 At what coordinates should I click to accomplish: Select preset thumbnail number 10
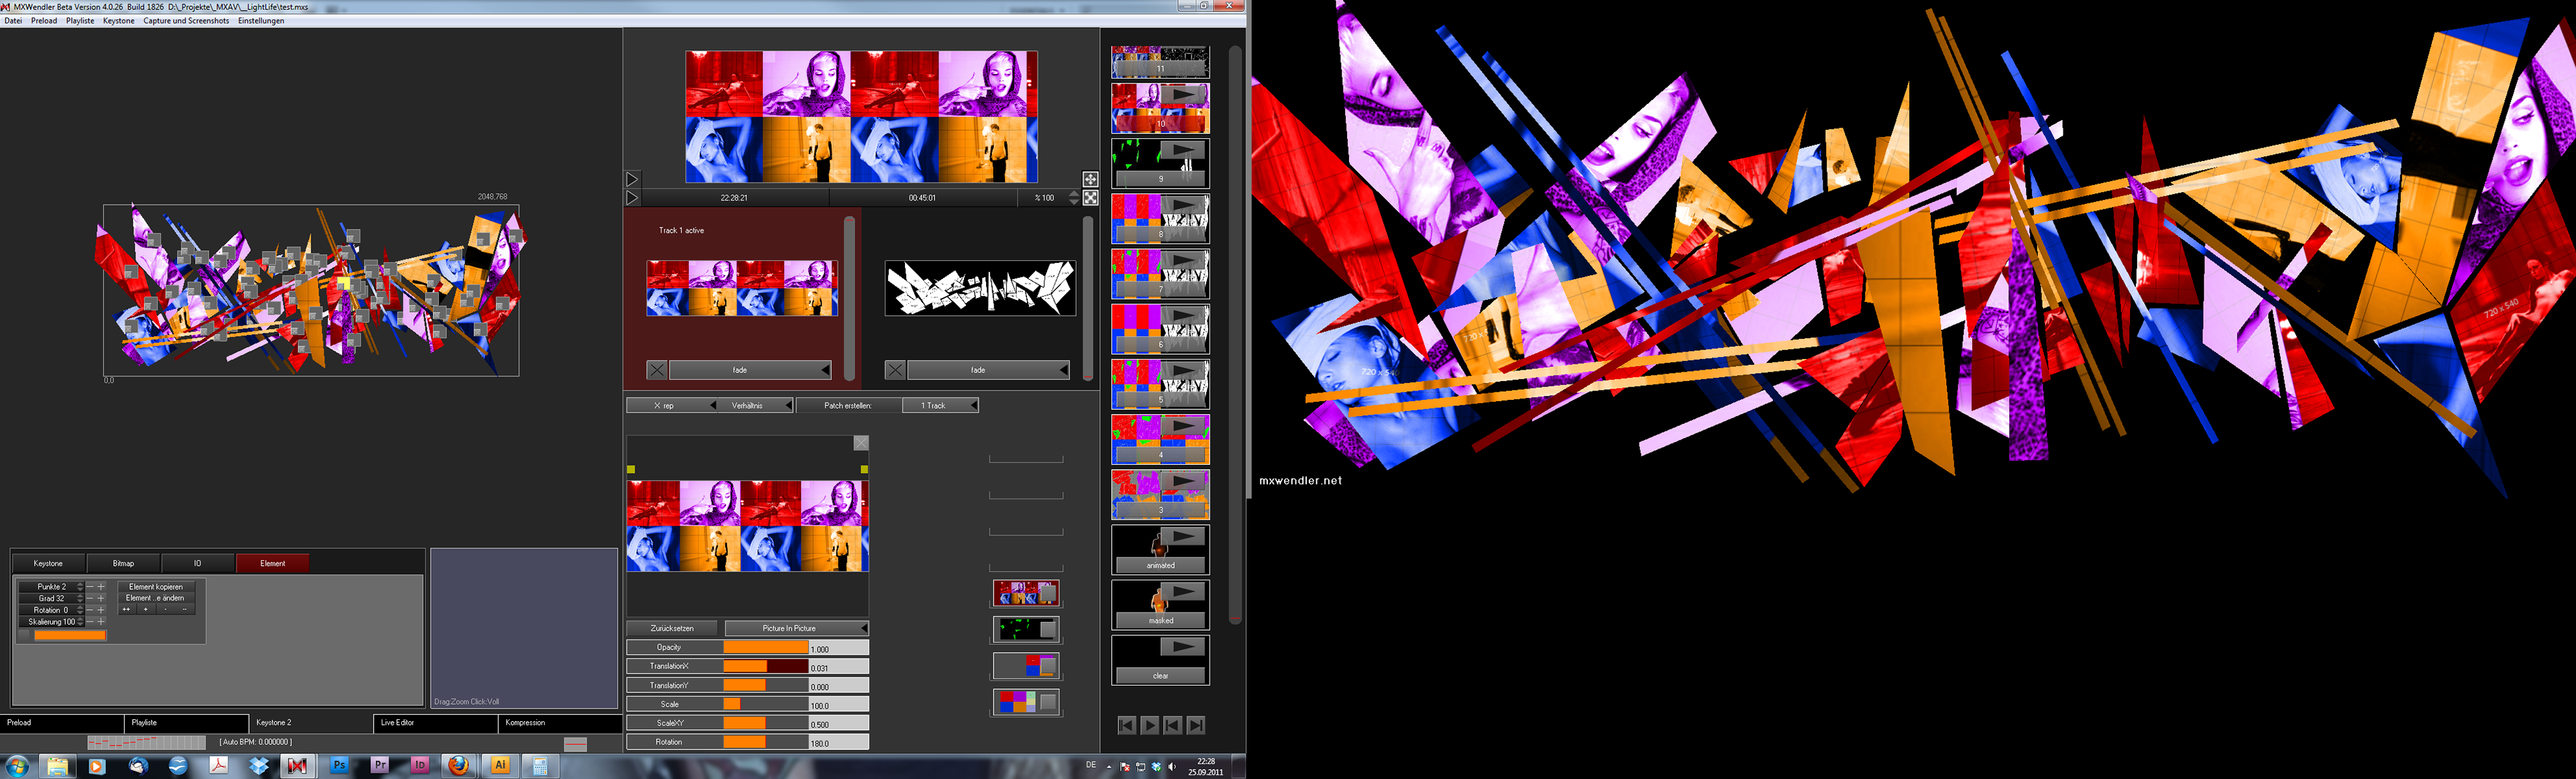[x=1160, y=108]
